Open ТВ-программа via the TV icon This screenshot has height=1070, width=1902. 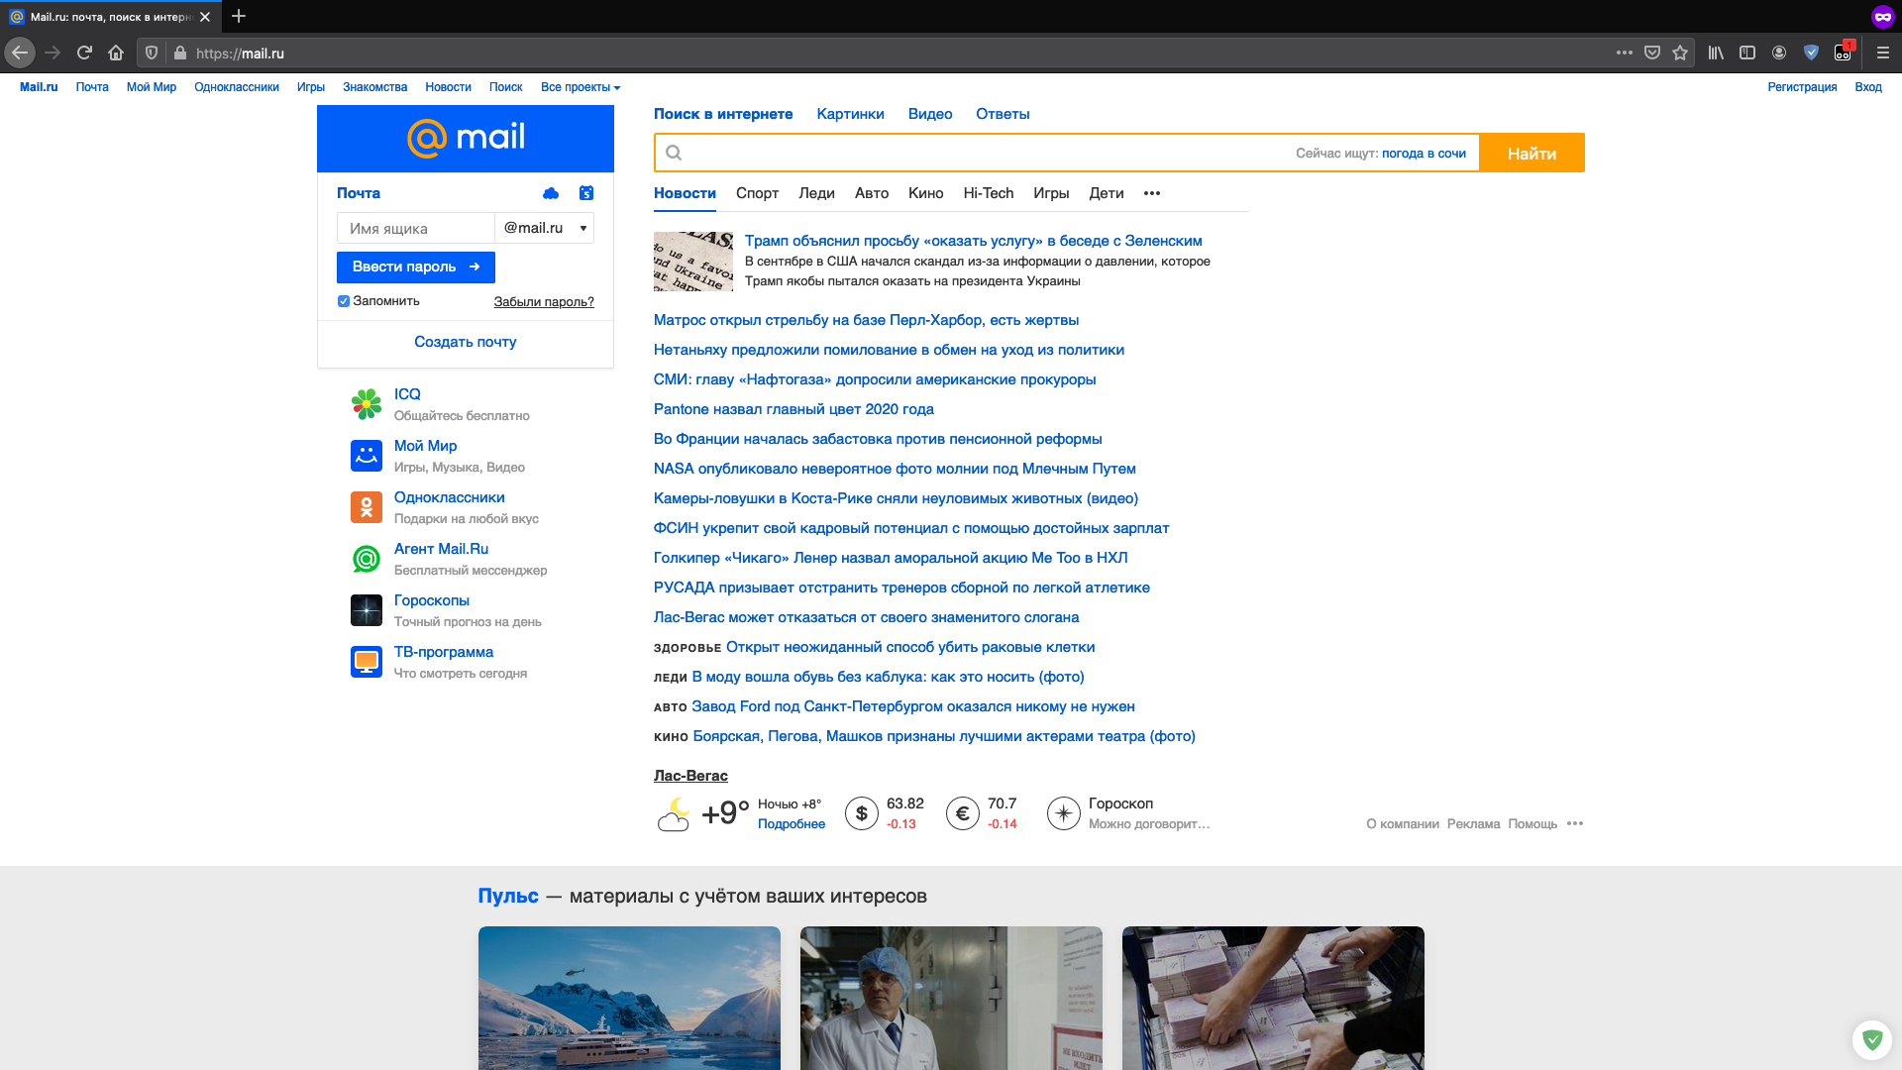pyautogui.click(x=367, y=661)
